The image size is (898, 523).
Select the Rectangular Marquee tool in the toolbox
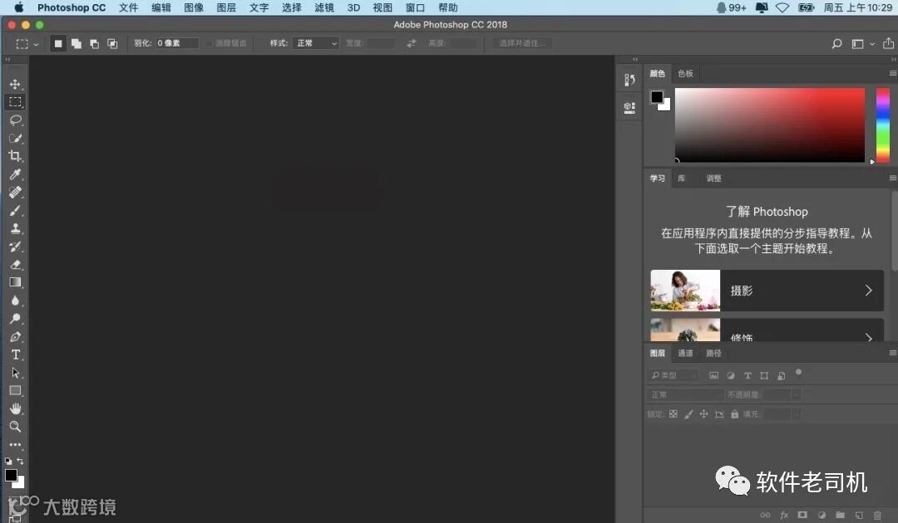[16, 102]
